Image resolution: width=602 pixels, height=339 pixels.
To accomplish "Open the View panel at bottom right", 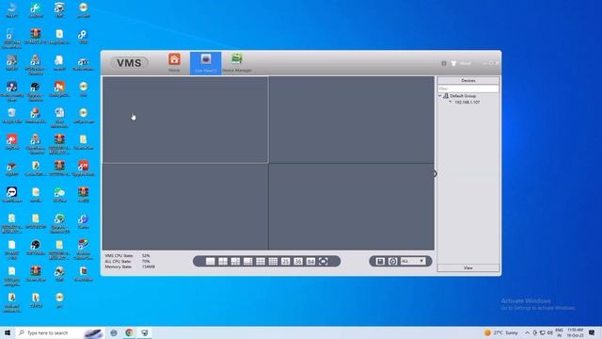I will click(468, 267).
